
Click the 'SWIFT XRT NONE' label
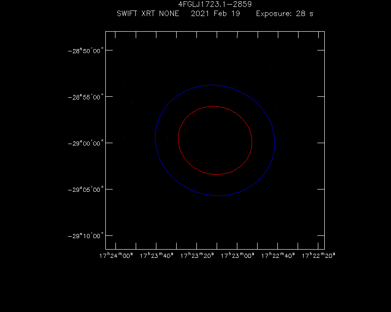(x=148, y=13)
